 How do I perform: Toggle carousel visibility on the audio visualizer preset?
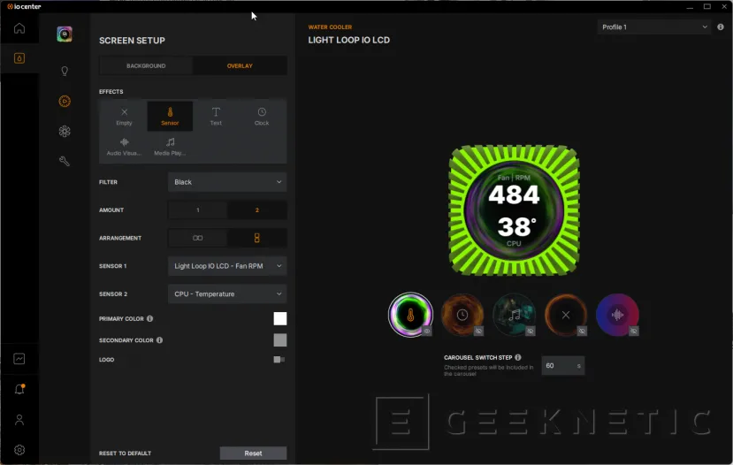point(634,331)
